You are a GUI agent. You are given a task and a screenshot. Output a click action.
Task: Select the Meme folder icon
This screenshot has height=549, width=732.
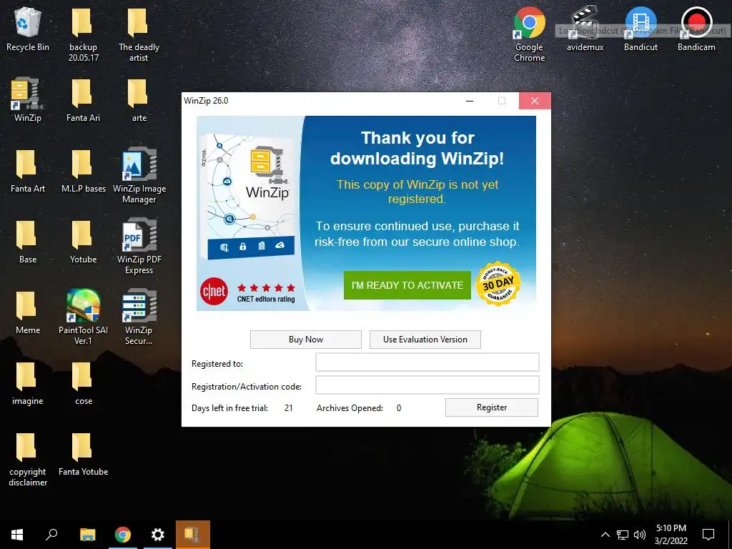tap(28, 313)
